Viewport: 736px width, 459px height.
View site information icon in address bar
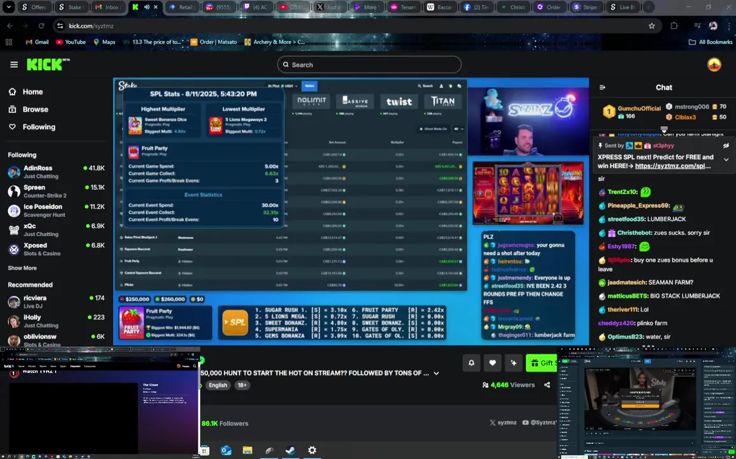(x=60, y=25)
